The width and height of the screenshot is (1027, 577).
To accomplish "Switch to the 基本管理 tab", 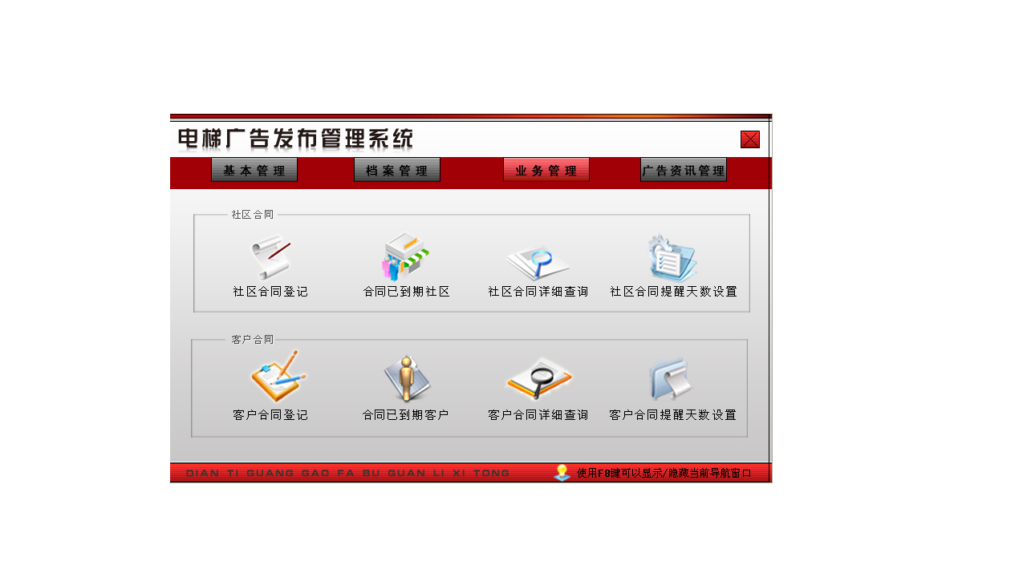I will point(254,169).
